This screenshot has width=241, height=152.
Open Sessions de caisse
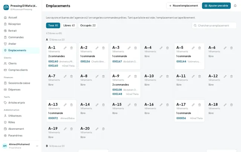click(21, 83)
